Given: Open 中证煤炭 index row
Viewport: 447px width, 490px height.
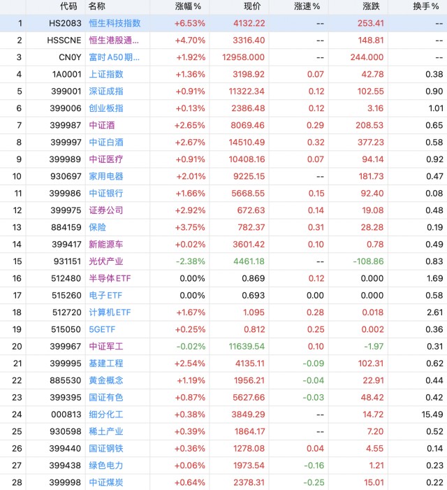Looking at the screenshot, I should click(223, 482).
